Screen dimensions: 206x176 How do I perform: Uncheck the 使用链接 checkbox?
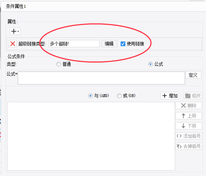(x=123, y=44)
